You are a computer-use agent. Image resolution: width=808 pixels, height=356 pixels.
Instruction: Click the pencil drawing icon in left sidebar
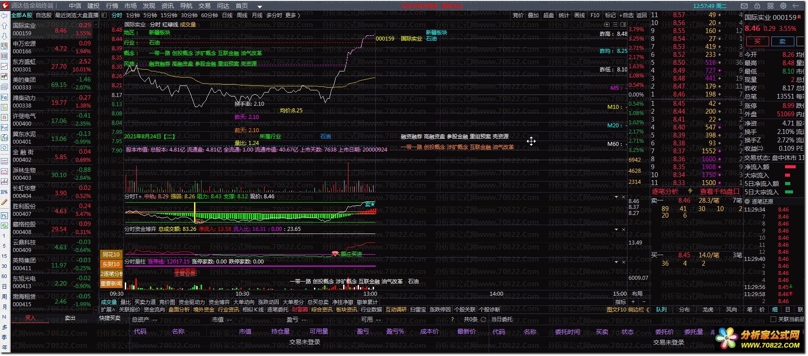pyautogui.click(x=4, y=202)
